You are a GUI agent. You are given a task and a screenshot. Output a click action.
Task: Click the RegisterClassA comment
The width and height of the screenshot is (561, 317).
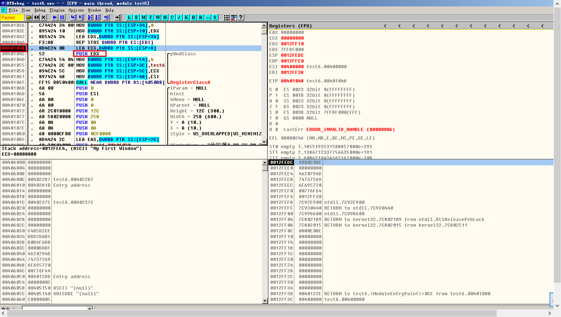190,82
